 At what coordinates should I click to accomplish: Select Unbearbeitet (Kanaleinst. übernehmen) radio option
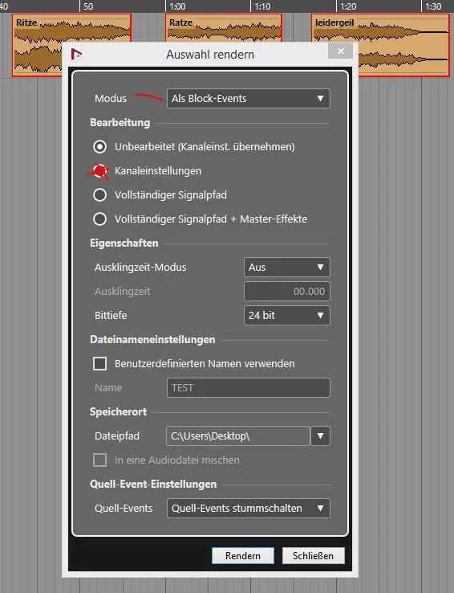[x=99, y=147]
